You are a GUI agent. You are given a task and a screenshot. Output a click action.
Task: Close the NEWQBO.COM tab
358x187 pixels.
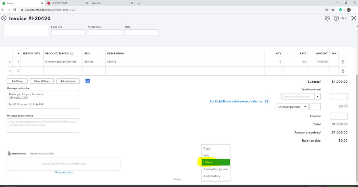point(87,3)
